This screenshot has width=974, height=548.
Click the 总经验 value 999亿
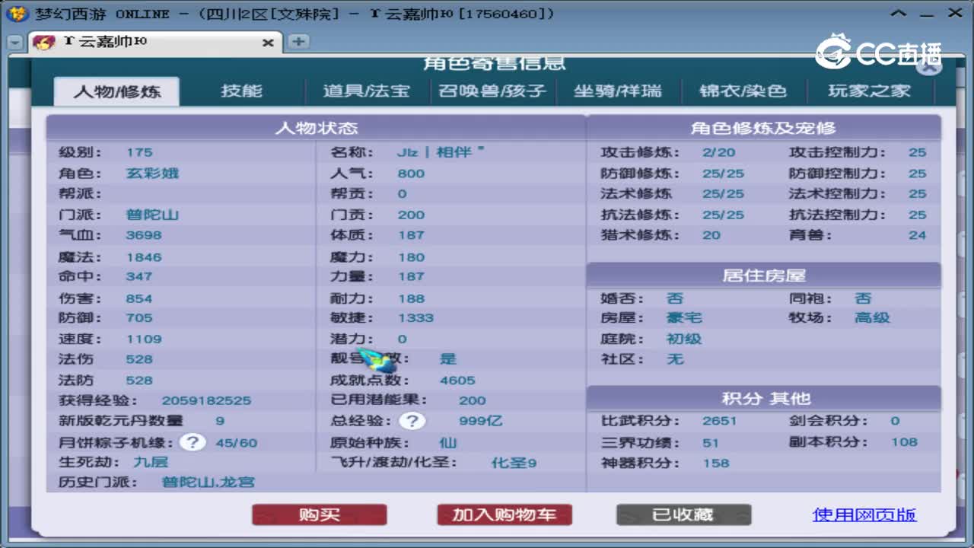click(480, 421)
